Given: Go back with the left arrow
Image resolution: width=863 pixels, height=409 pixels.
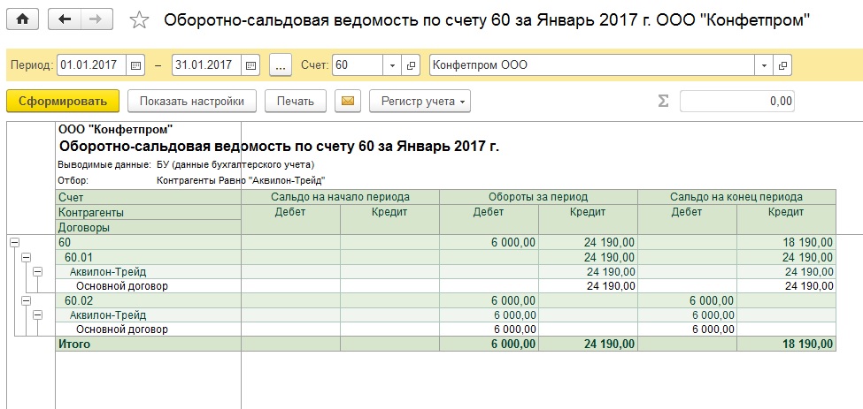Looking at the screenshot, I should [x=65, y=19].
